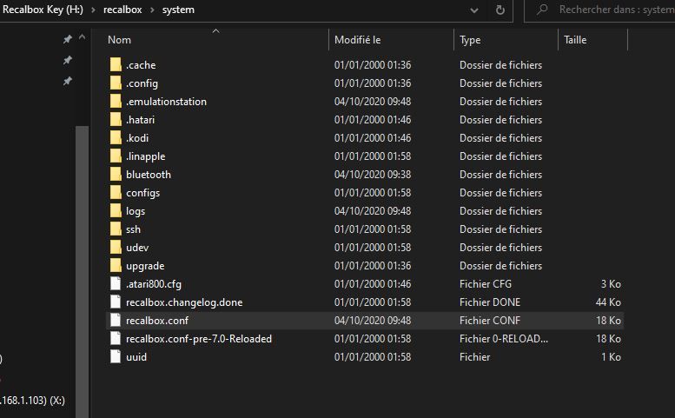
Task: Select the .emulationstation folder icon
Action: coord(116,102)
